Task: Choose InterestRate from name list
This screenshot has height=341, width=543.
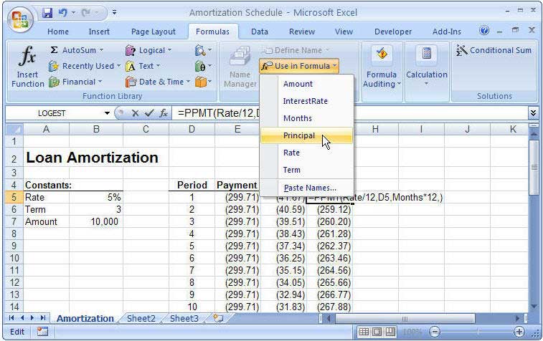Action: tap(306, 101)
